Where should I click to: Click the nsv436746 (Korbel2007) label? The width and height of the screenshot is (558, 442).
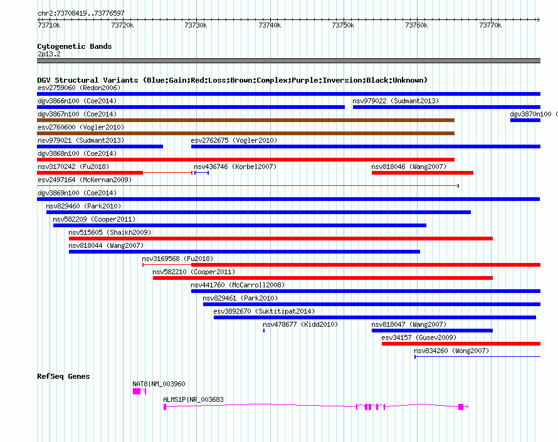(235, 167)
